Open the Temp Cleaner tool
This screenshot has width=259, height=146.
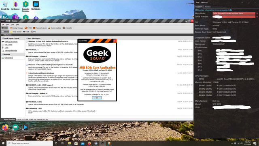click(x=16, y=32)
